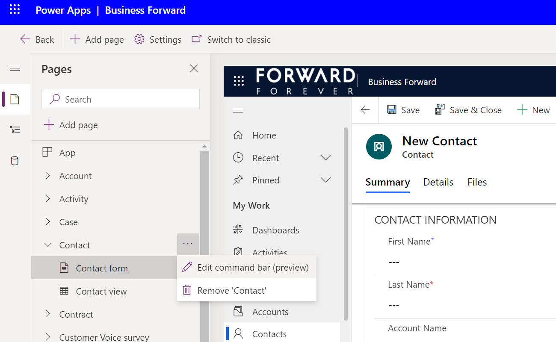Image resolution: width=556 pixels, height=342 pixels.
Task: Focus the Pages search box
Action: pos(121,99)
